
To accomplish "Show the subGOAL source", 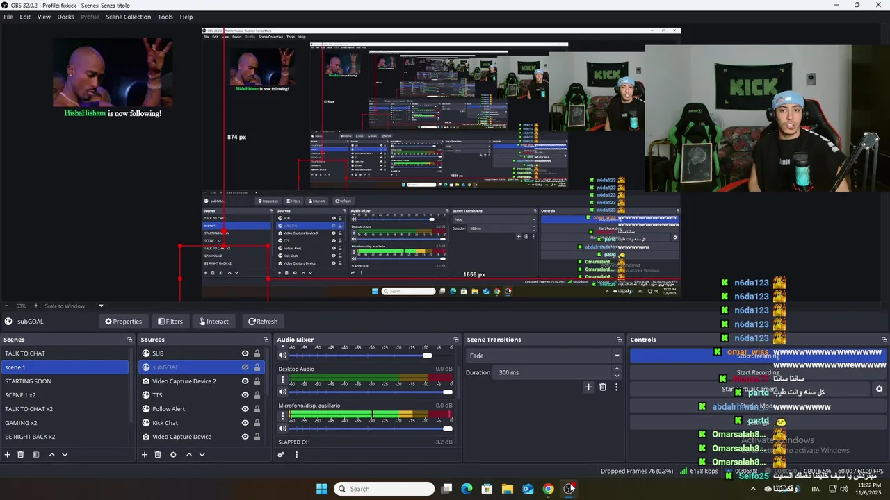I will coord(245,367).
